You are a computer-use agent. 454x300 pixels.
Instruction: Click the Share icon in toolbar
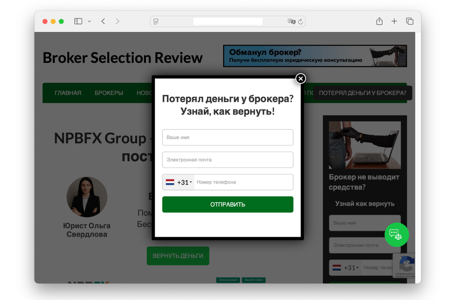379,21
